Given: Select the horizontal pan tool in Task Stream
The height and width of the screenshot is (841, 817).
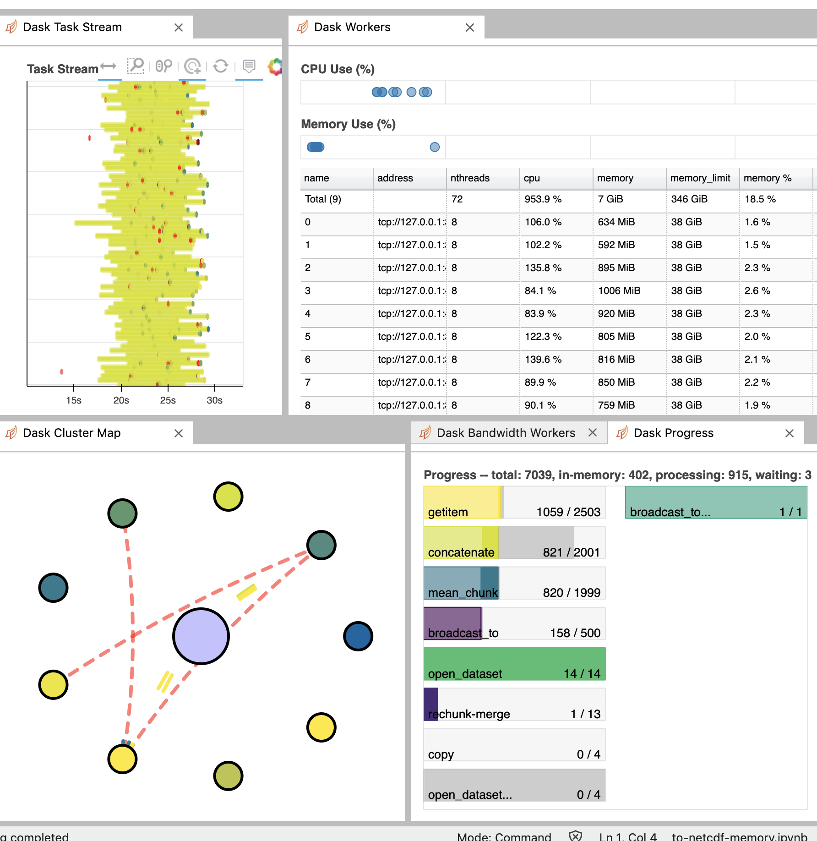Looking at the screenshot, I should pyautogui.click(x=109, y=67).
